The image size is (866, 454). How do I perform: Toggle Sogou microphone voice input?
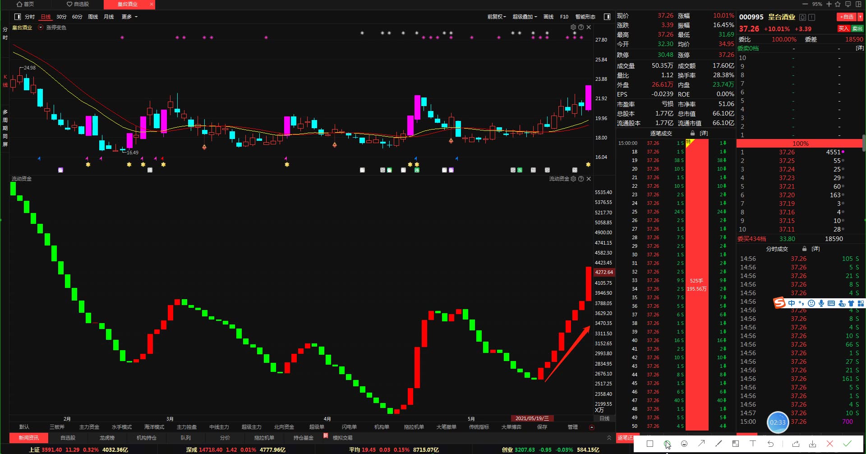click(821, 303)
